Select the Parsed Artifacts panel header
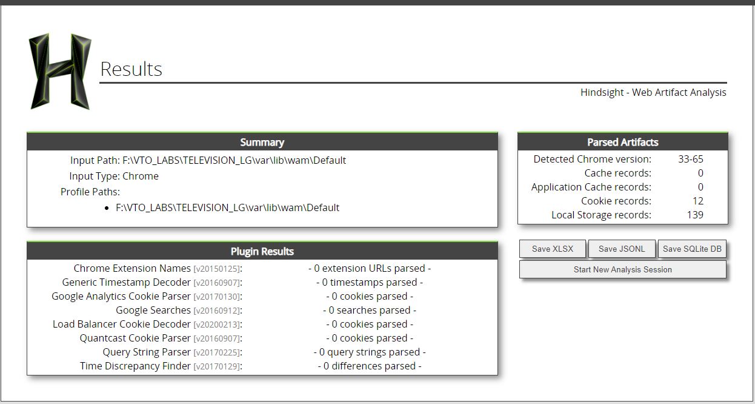The image size is (755, 404). click(x=622, y=142)
